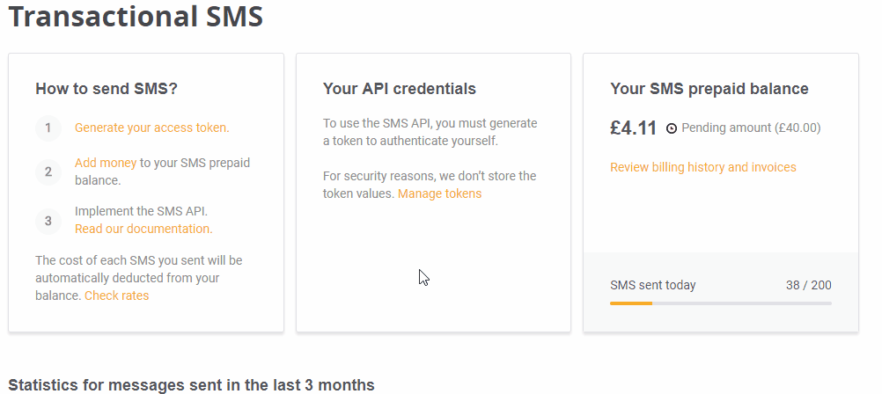Image resolution: width=882 pixels, height=394 pixels.
Task: Click the How to send SMS? heading
Action: pos(107,89)
